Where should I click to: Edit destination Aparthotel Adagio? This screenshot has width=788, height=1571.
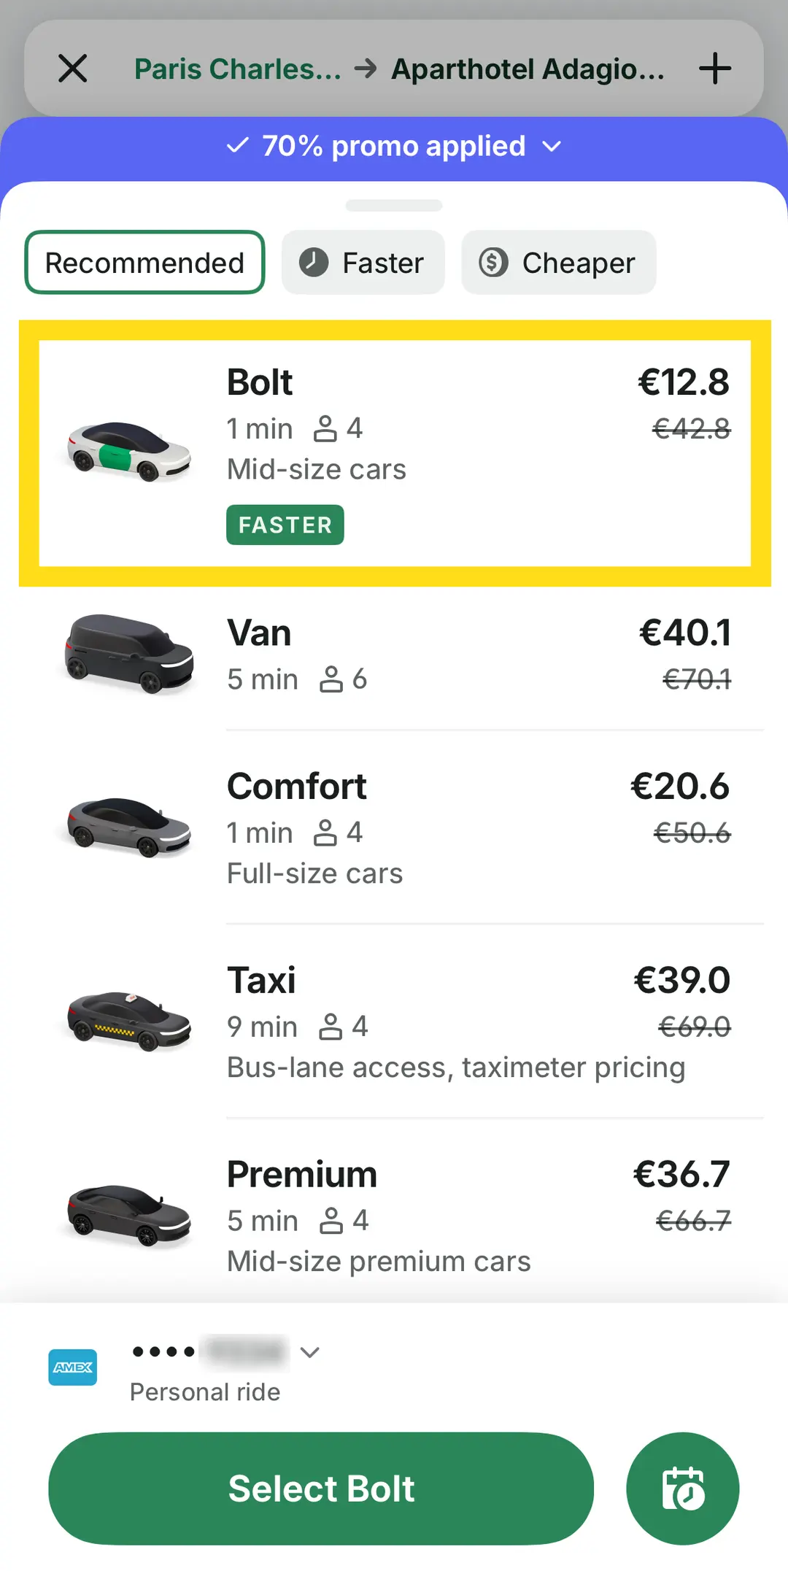(x=528, y=69)
